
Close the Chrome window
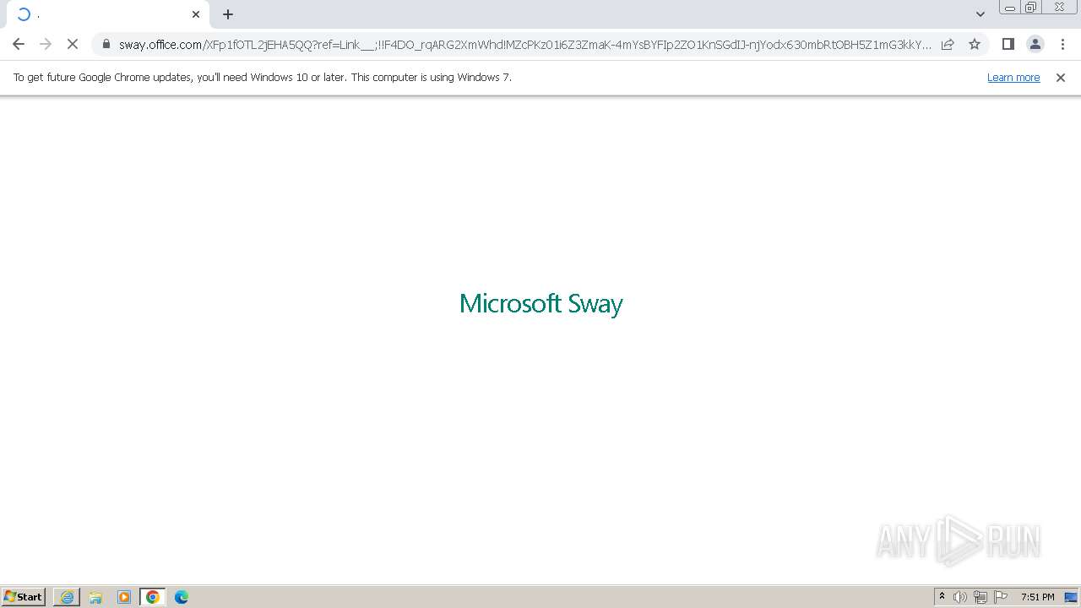1059,8
